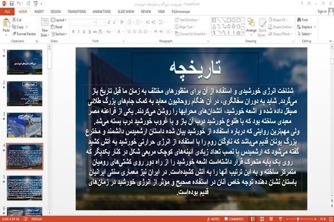The height and width of the screenshot is (222, 334).
Task: Click the Paste icon
Action: tap(6, 23)
